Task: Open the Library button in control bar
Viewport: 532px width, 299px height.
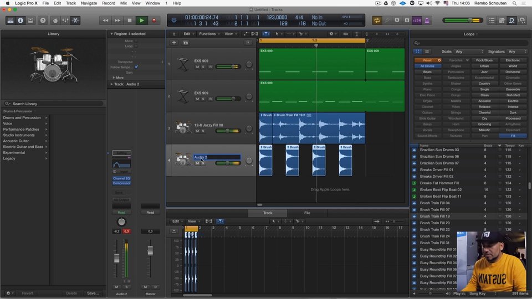Action: [x=11, y=20]
